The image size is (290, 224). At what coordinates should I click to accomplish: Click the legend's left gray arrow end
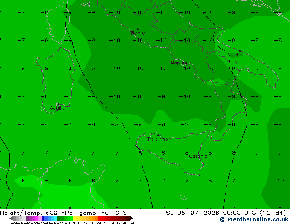coord(11,218)
